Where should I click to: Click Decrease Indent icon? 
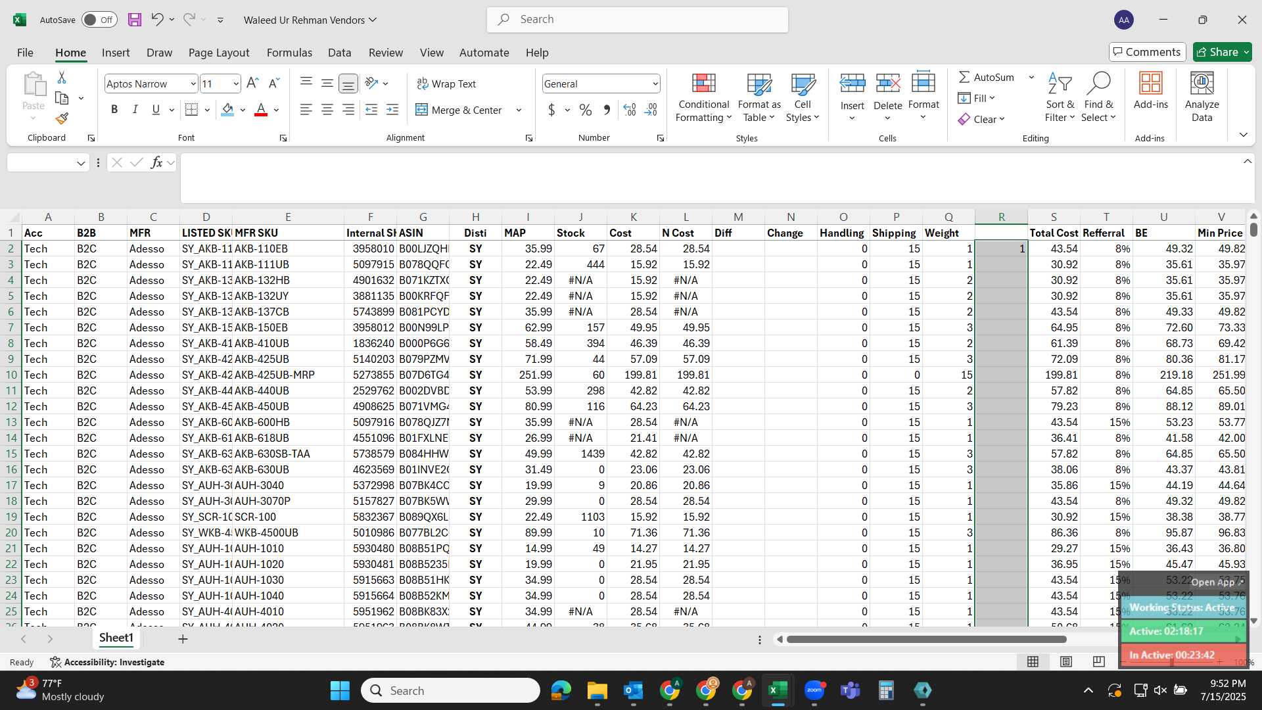371,110
